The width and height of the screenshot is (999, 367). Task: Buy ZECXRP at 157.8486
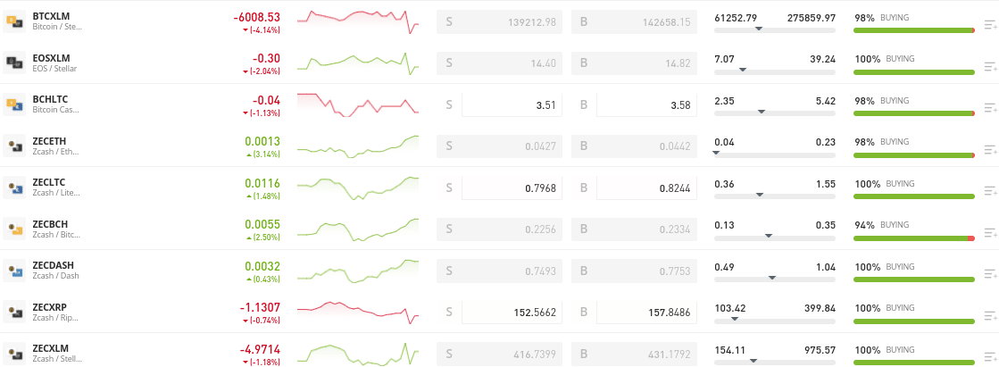click(x=634, y=313)
